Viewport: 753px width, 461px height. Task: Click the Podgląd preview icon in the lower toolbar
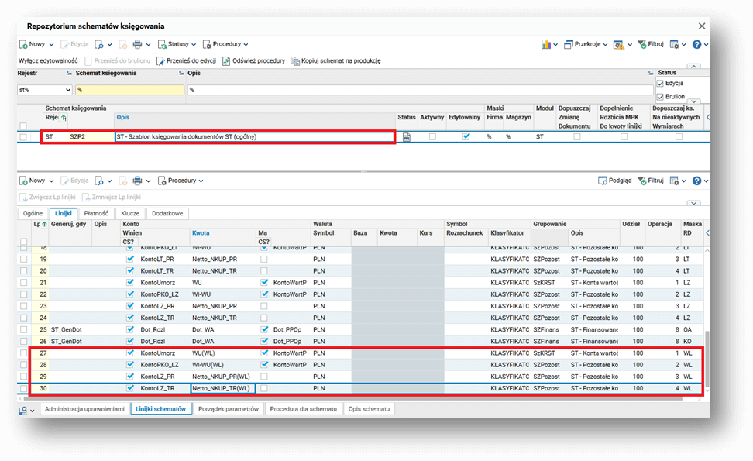pyautogui.click(x=604, y=181)
